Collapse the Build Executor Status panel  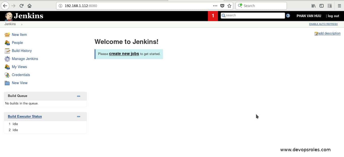point(79,117)
